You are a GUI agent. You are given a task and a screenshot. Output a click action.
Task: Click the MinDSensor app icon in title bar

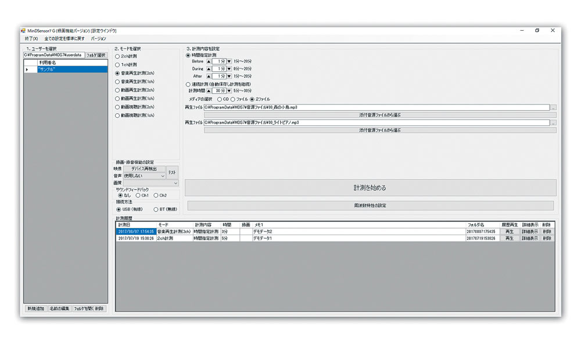tap(23, 30)
